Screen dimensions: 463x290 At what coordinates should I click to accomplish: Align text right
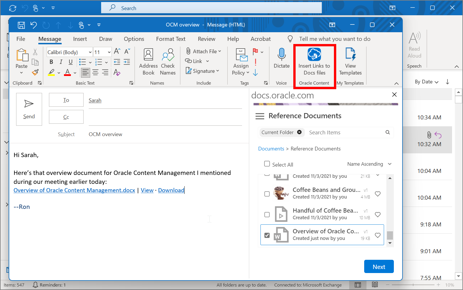click(x=105, y=72)
